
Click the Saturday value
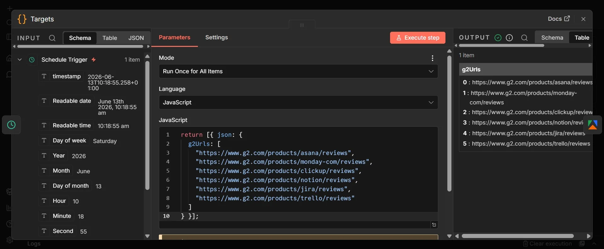(x=105, y=141)
